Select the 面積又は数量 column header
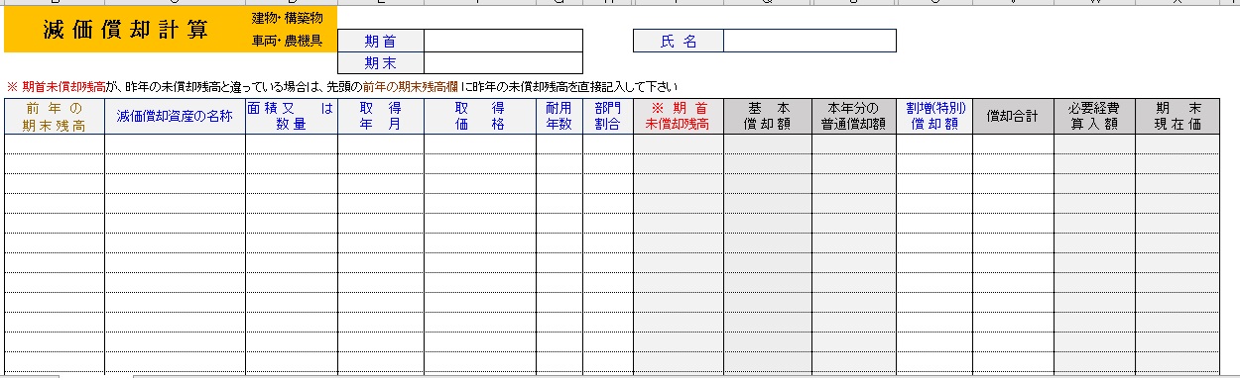The image size is (1240, 381). coord(292,116)
